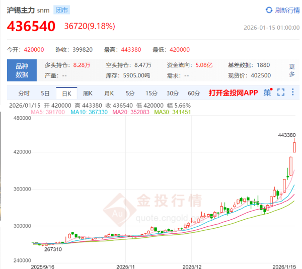This screenshot has height=269, width=302.
Task: Click the 现货价 value 402500
Action: pos(261,75)
